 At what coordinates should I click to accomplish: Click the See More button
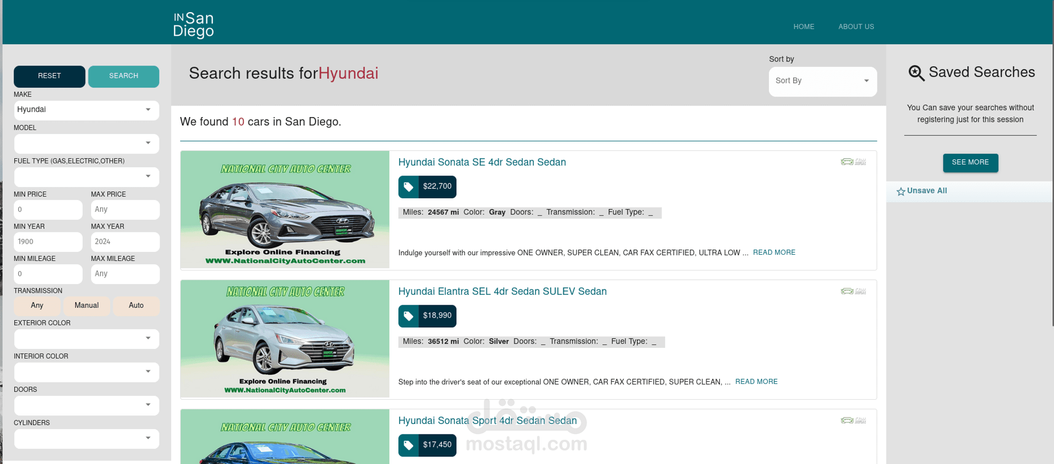pyautogui.click(x=970, y=163)
